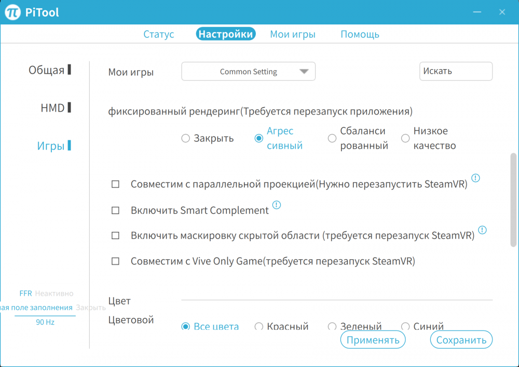Select Игры in the sidebar
Viewport: 519px width, 367px height.
[49, 146]
